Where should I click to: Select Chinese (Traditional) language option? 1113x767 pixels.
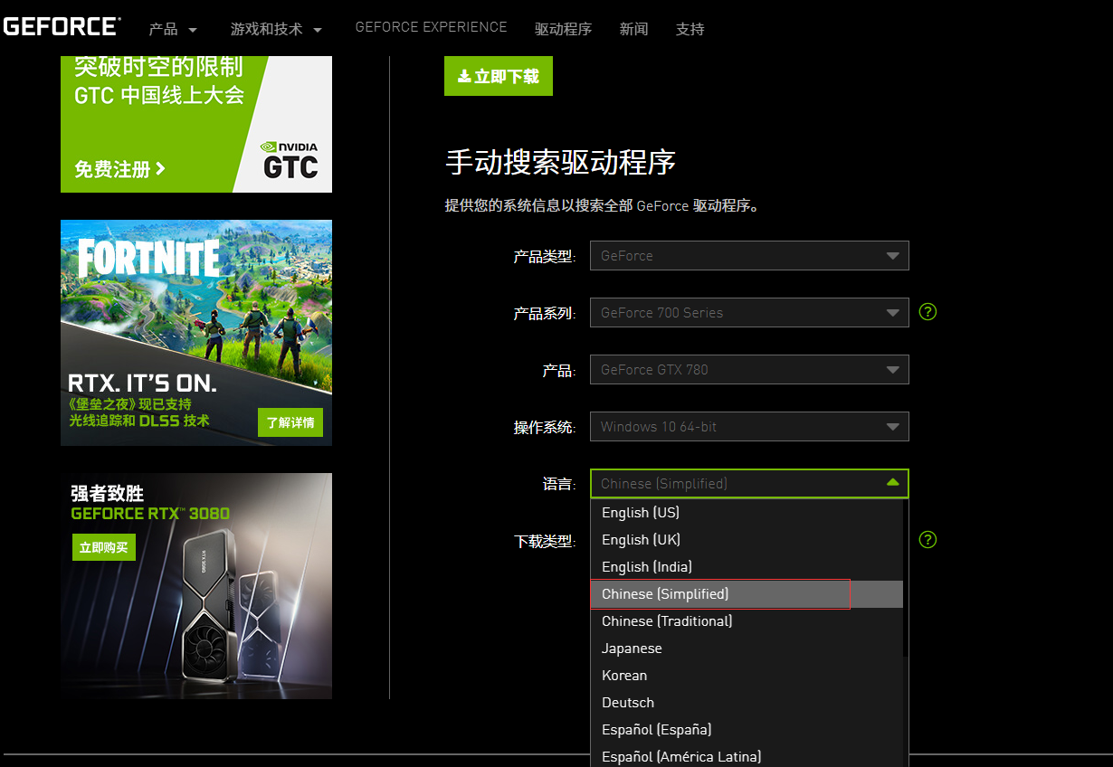click(747, 621)
